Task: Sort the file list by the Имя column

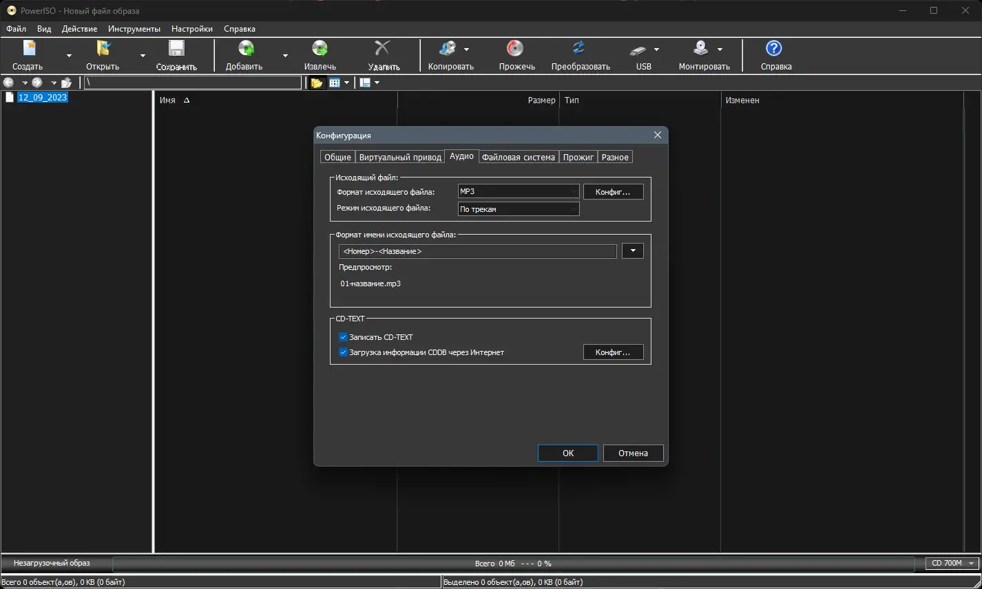Action: click(x=275, y=100)
